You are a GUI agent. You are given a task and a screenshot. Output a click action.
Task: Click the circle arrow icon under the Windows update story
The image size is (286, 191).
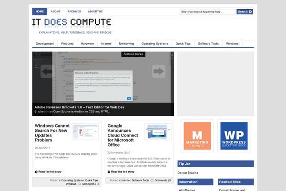(36, 172)
